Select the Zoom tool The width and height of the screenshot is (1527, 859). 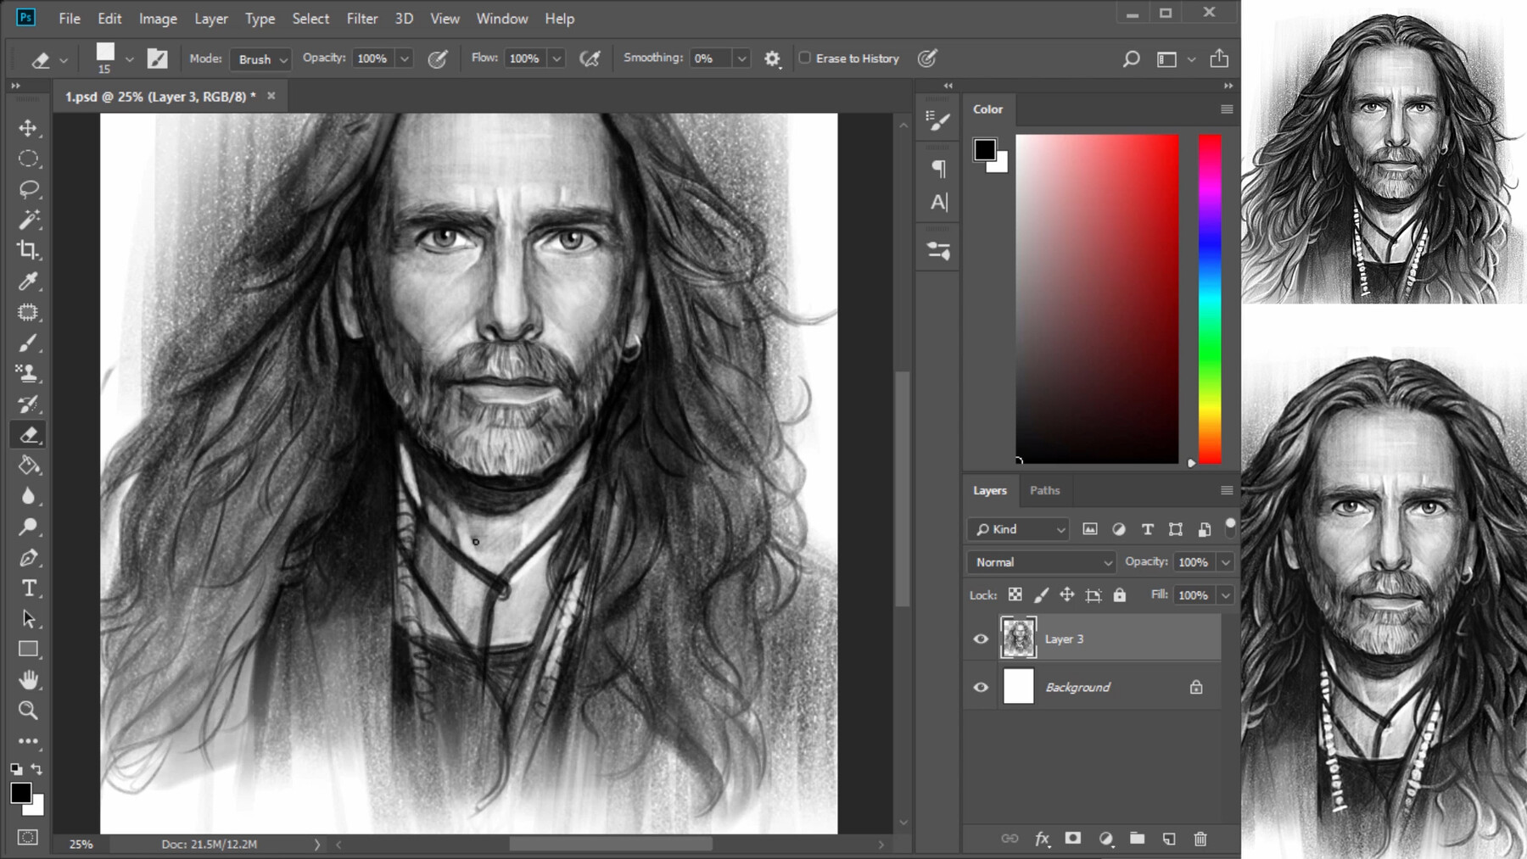pyautogui.click(x=28, y=711)
